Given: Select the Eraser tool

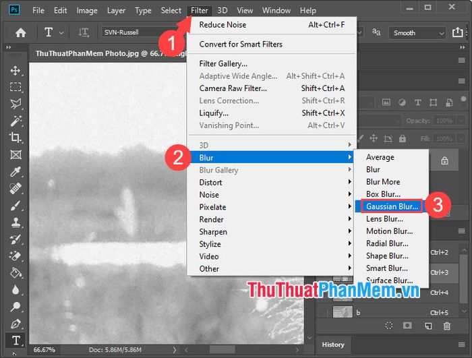Looking at the screenshot, I should 16,256.
